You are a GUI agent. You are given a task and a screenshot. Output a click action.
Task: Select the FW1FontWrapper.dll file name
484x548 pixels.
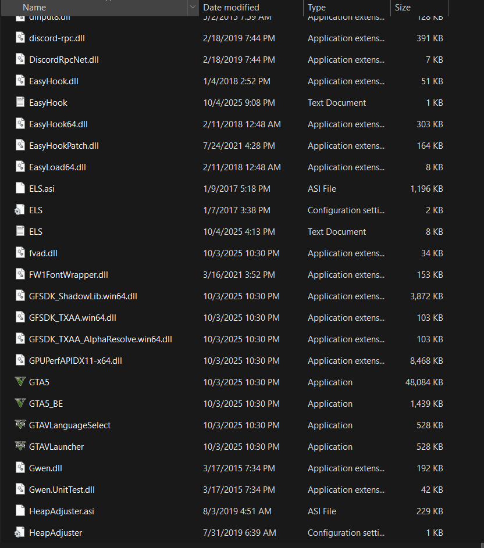69,275
